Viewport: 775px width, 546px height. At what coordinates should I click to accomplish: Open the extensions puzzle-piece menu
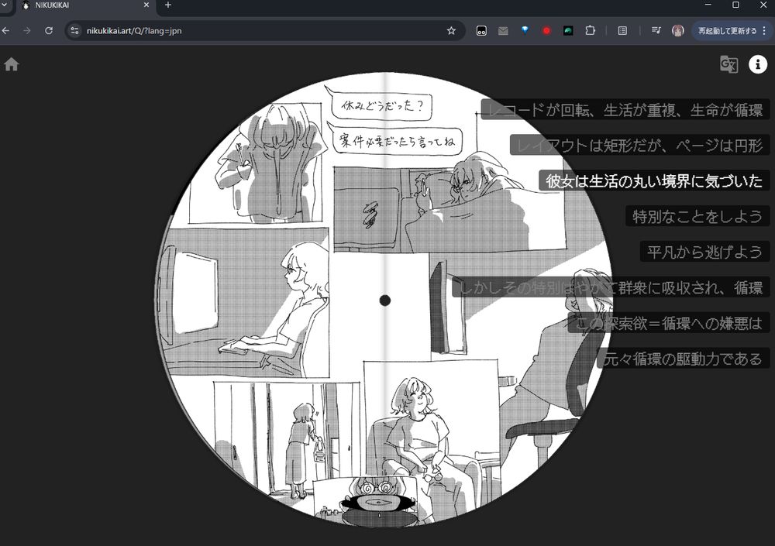(x=591, y=30)
